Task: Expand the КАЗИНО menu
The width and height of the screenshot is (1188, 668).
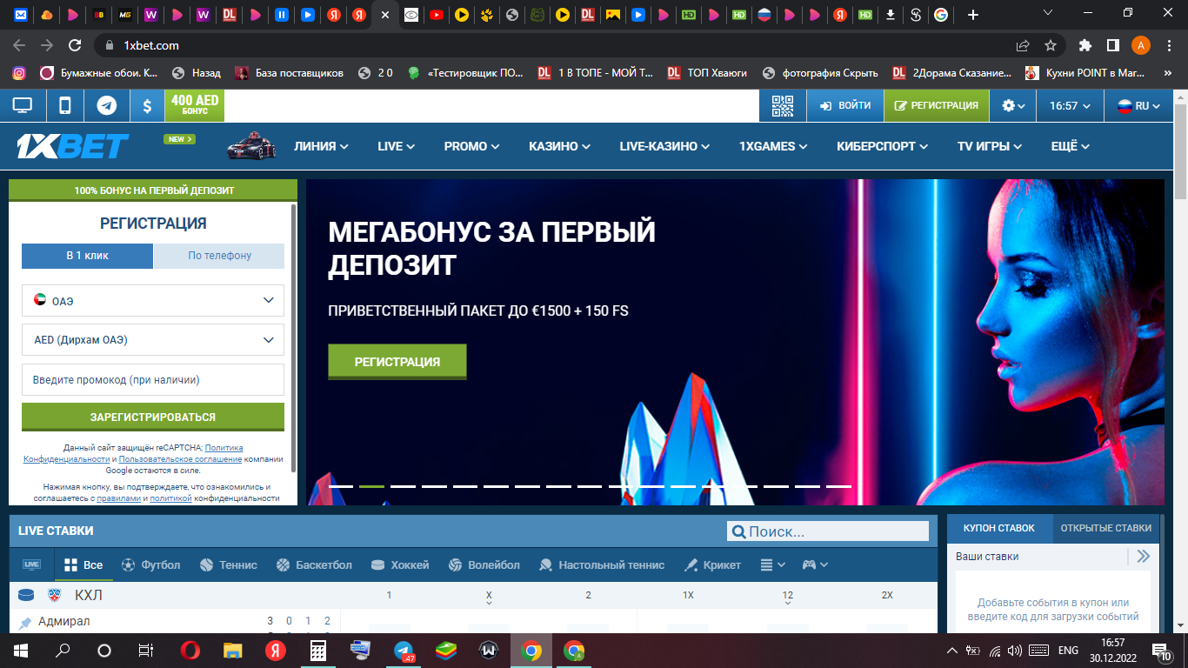Action: pos(559,146)
